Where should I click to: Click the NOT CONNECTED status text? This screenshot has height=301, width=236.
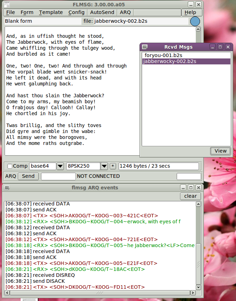[98, 176]
